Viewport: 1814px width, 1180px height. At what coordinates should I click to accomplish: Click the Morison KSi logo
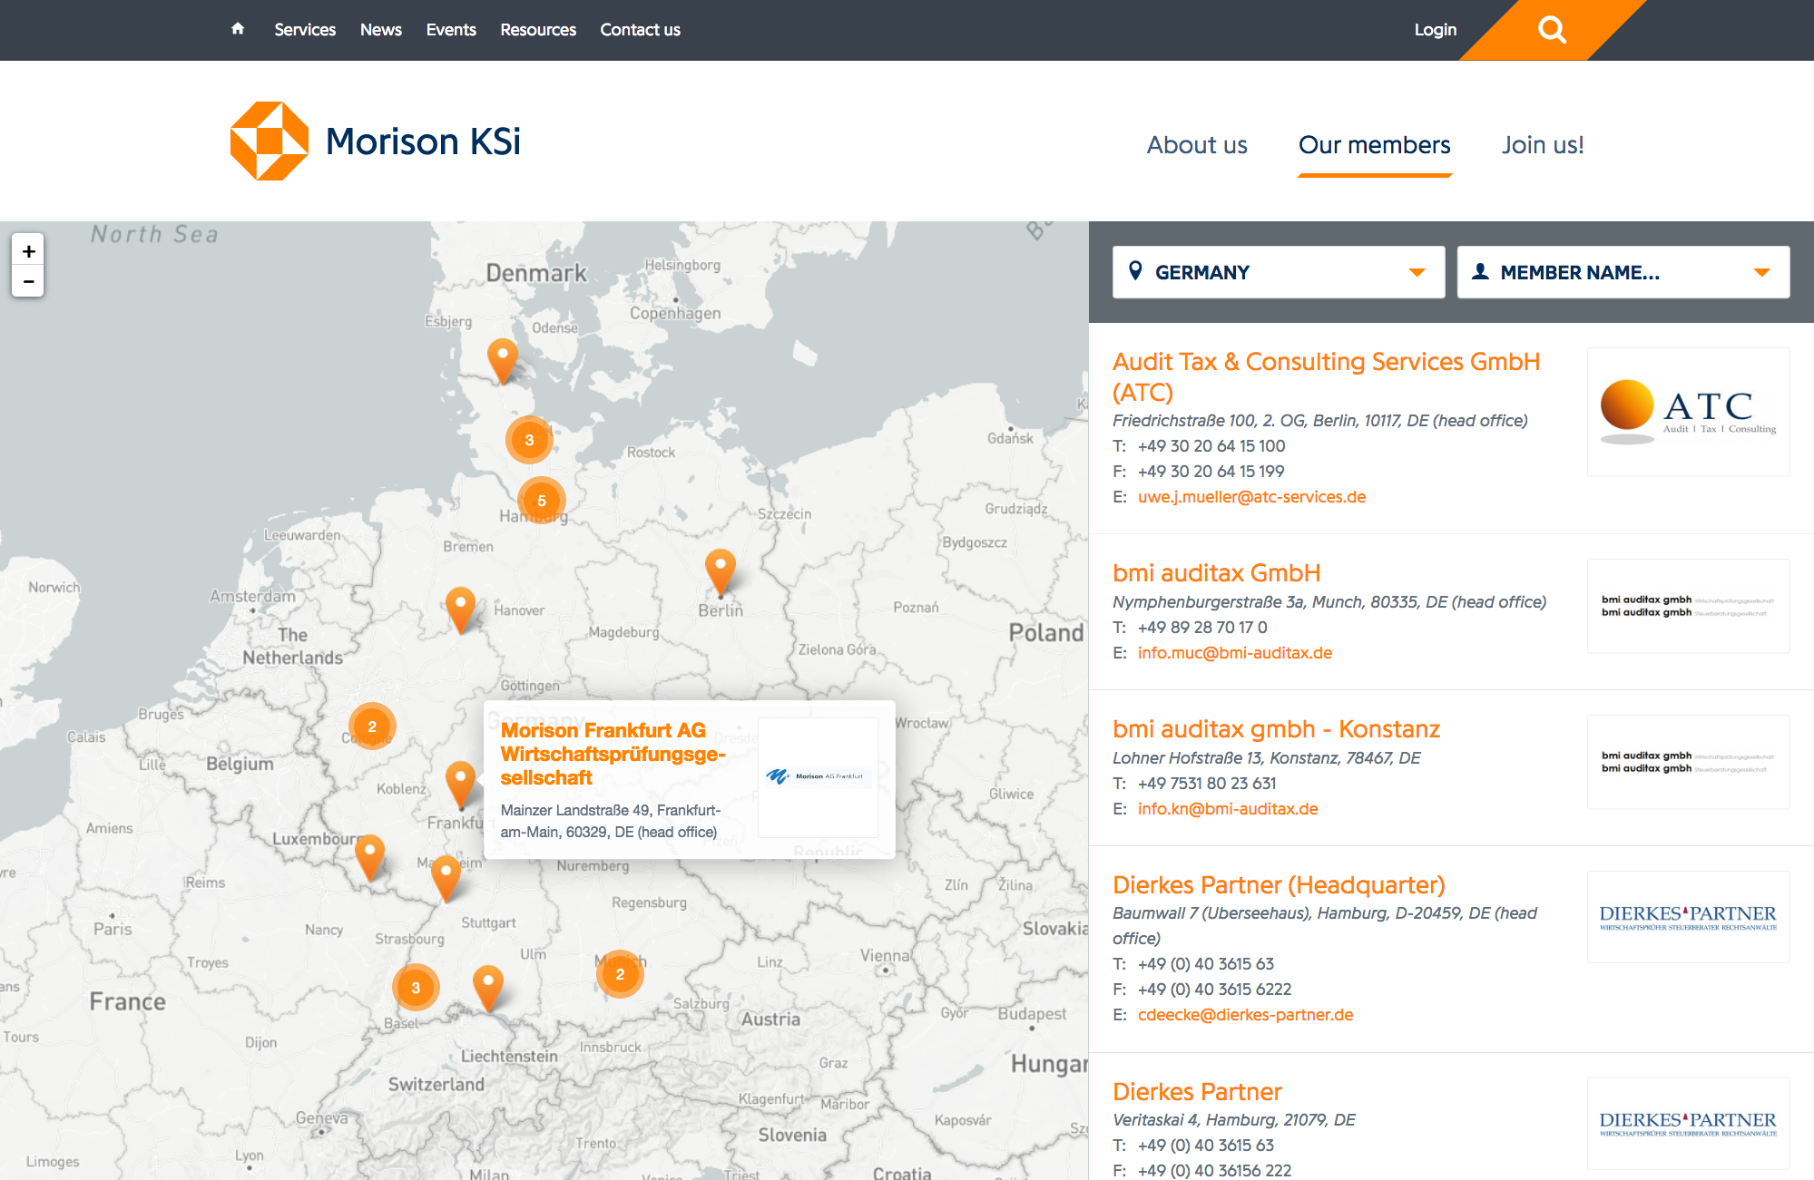point(376,141)
